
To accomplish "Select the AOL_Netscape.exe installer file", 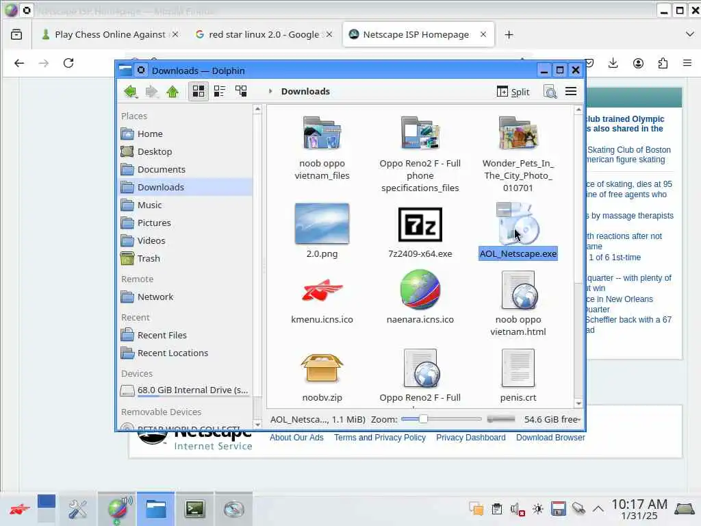I will (x=518, y=231).
